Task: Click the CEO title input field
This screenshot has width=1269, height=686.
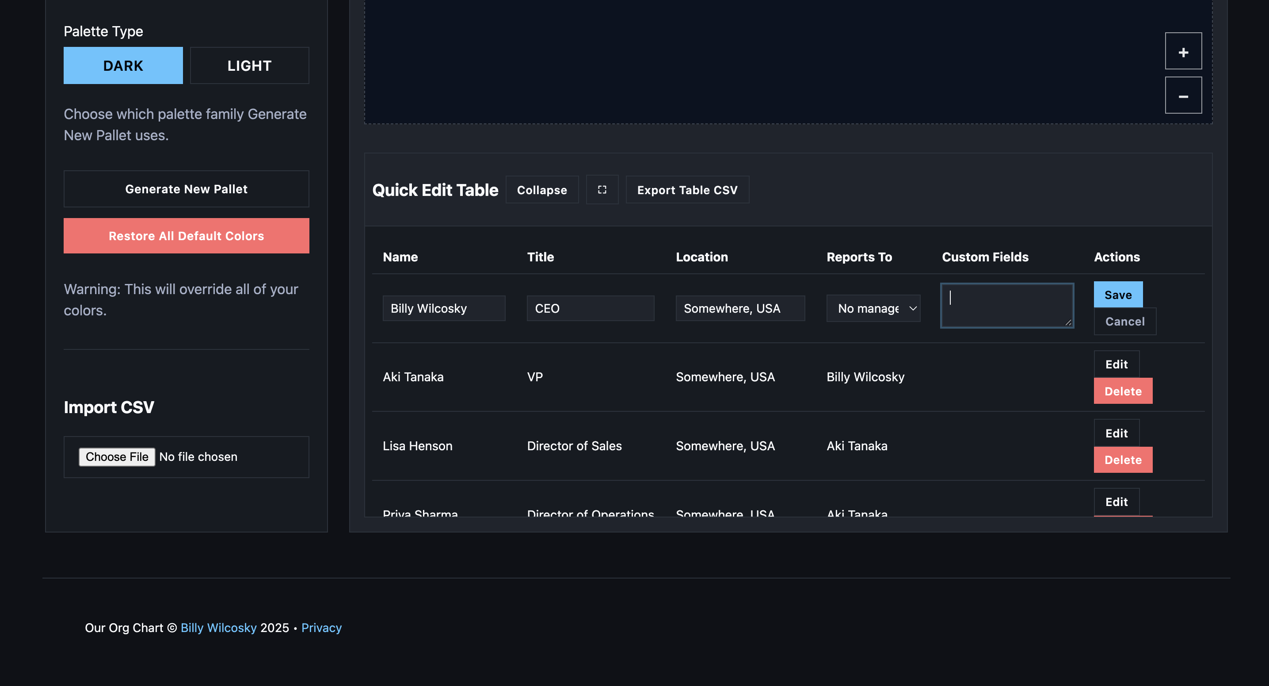Action: 590,308
